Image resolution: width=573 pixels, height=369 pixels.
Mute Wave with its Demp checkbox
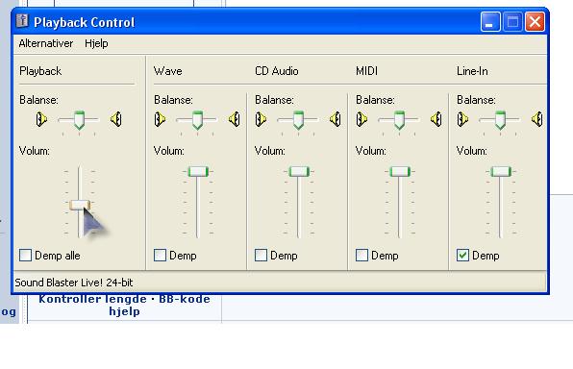click(160, 255)
